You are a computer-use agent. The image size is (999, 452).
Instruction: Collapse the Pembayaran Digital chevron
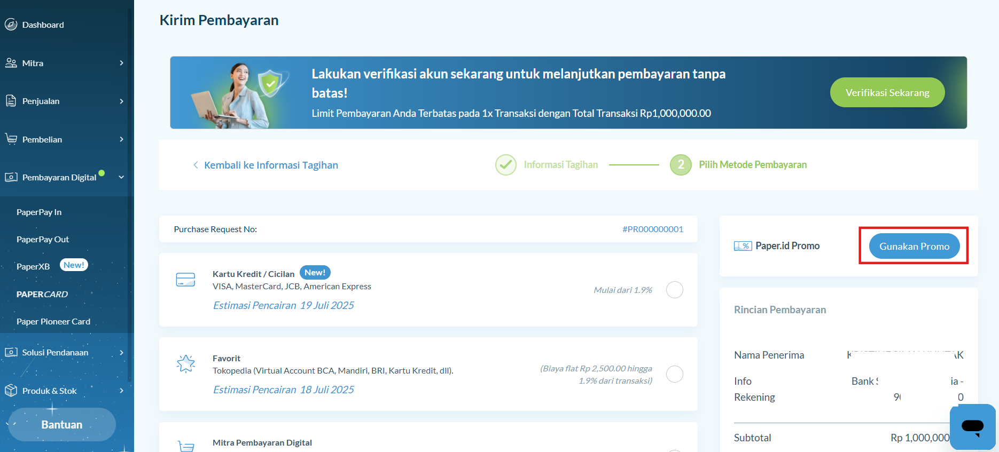(121, 177)
